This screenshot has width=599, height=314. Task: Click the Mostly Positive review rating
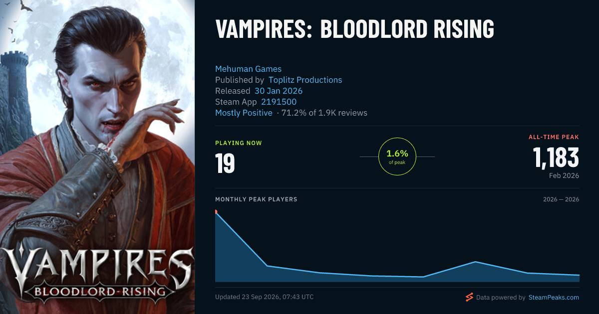point(244,113)
